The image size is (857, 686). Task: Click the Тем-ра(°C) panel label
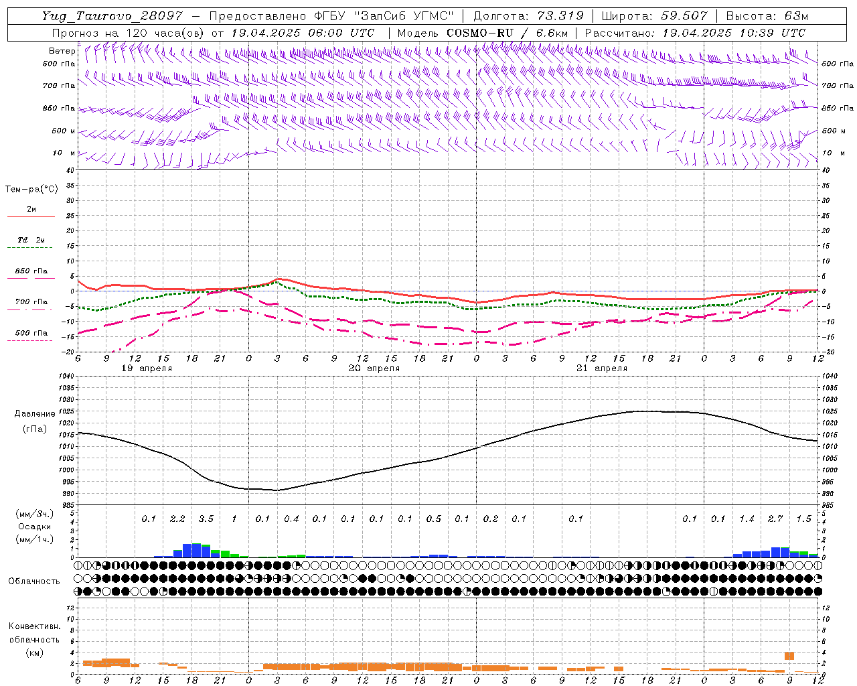pos(31,190)
